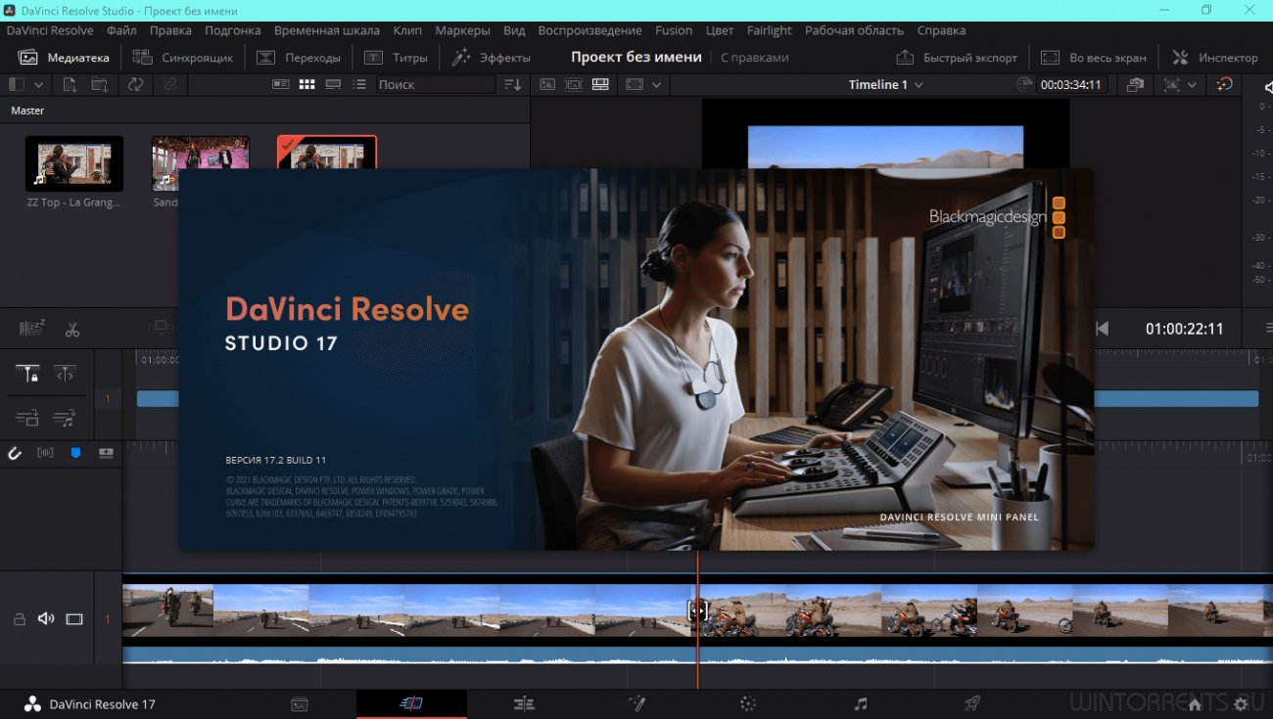
Task: Select source tape viewer mode icon
Action: point(574,85)
